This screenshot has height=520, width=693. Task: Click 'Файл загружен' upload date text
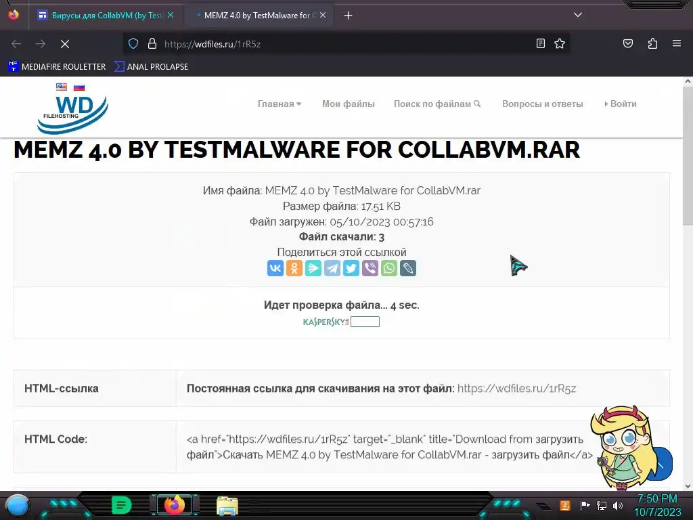pyautogui.click(x=342, y=221)
